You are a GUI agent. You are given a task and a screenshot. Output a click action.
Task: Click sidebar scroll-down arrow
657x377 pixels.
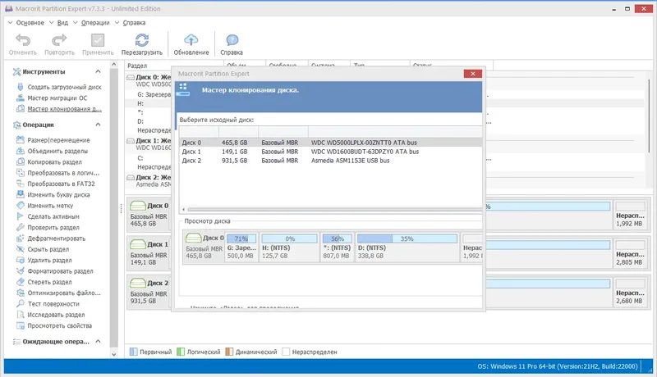click(x=114, y=354)
